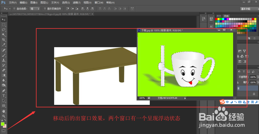Open the 窗口(W) menu
The image size is (259, 134).
(x=99, y=3)
